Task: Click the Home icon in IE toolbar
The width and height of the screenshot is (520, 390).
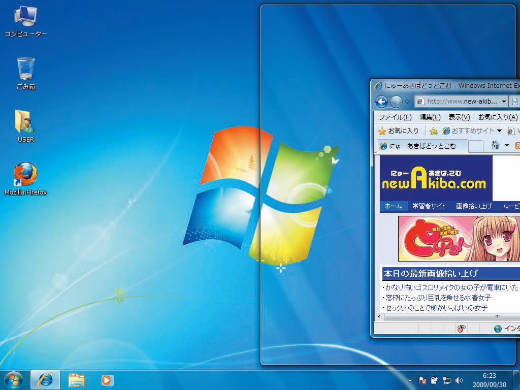Action: [496, 145]
